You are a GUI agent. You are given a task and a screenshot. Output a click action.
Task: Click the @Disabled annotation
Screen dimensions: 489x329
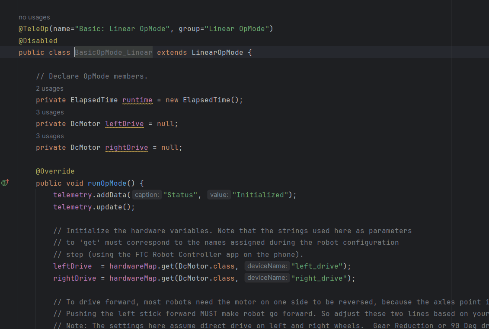point(38,41)
